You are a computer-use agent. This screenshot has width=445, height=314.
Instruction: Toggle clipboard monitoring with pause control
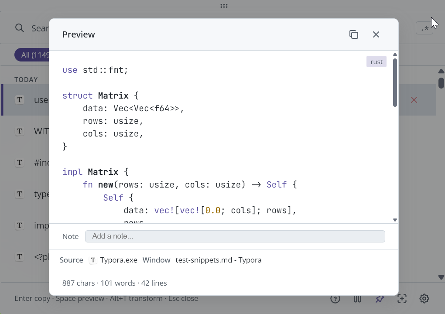click(x=357, y=298)
